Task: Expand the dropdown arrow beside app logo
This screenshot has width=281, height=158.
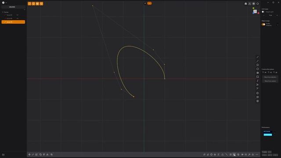Action: pyautogui.click(x=6, y=3)
